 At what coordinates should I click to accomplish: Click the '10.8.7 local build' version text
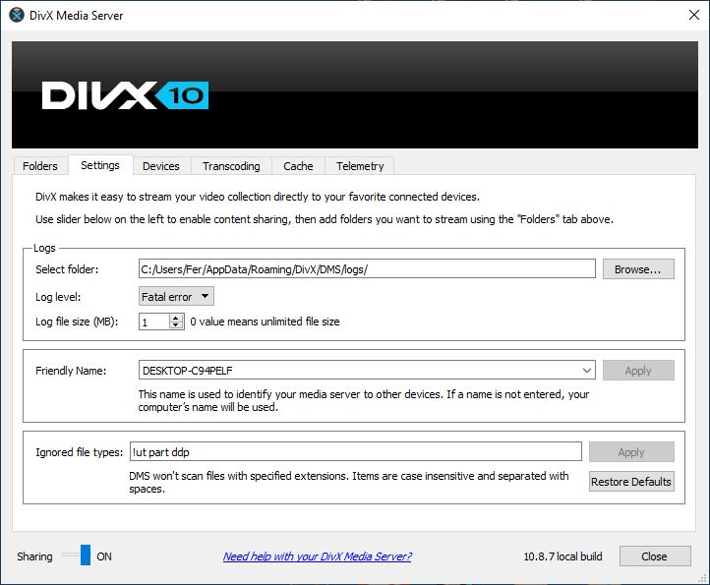pyautogui.click(x=562, y=556)
